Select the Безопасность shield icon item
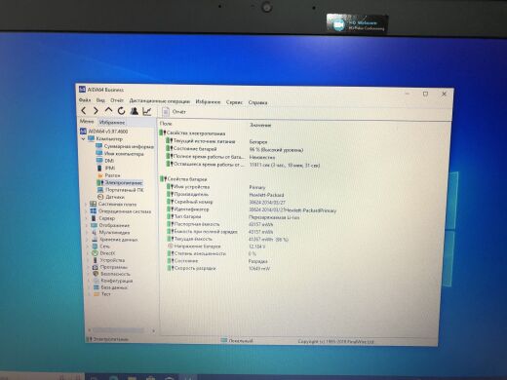Viewport: 507px width, 380px height. point(111,274)
